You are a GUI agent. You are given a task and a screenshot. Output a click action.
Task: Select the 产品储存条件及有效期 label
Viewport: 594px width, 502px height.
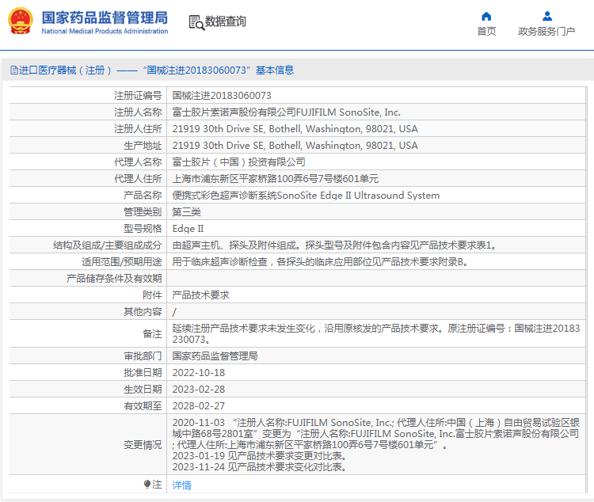pyautogui.click(x=114, y=279)
